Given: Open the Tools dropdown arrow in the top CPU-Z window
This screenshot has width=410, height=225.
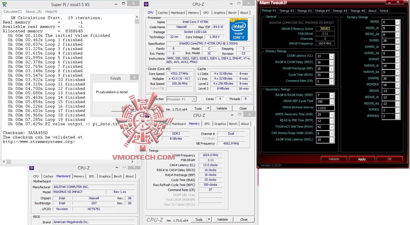Looking at the screenshot, I should point(208,108).
